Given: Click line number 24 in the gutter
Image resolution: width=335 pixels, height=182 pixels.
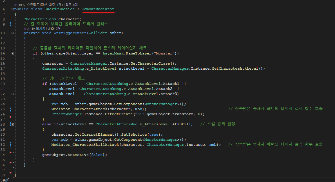Looking at the screenshot, I should [3, 104].
